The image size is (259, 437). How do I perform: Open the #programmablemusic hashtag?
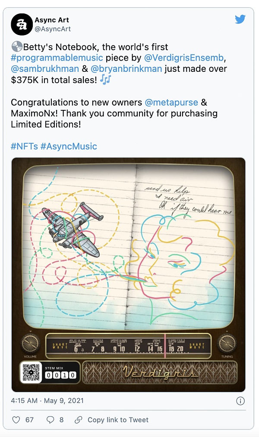pyautogui.click(x=57, y=58)
